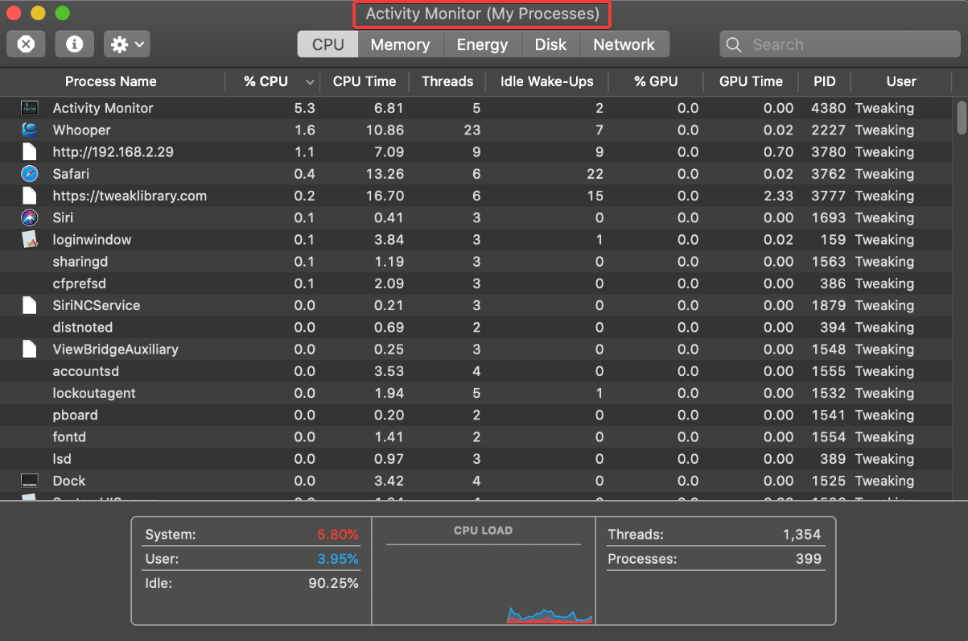The image size is (968, 641).
Task: Sort by the GPU Time column header
Action: click(751, 81)
